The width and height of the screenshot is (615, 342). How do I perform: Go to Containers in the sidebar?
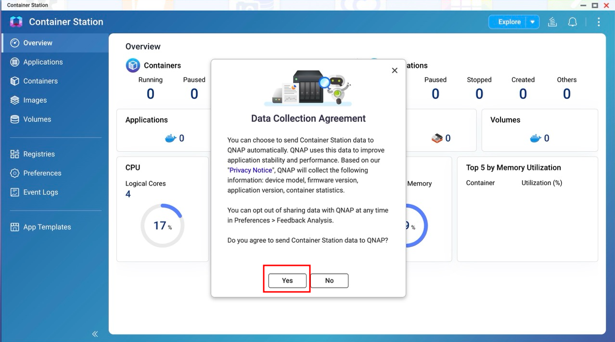tap(40, 81)
